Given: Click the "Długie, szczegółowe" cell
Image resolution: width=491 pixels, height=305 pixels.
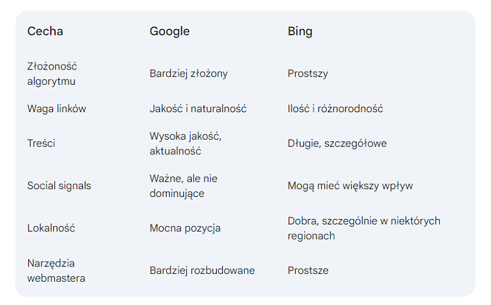Looking at the screenshot, I should (337, 143).
